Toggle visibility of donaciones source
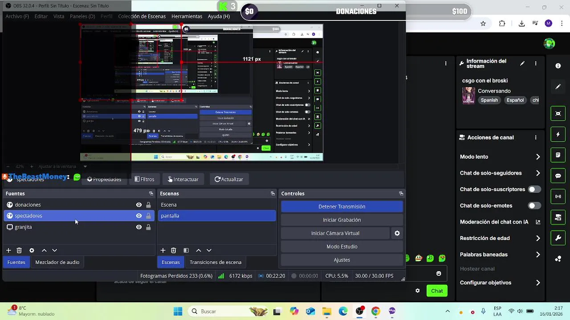The width and height of the screenshot is (570, 320). coord(139,205)
